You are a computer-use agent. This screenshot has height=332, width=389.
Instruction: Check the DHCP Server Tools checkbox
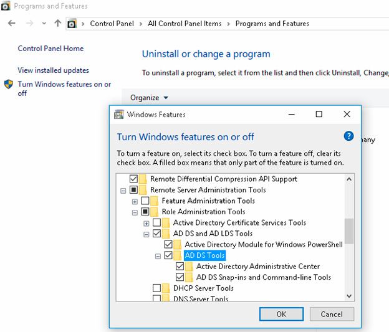click(x=157, y=288)
